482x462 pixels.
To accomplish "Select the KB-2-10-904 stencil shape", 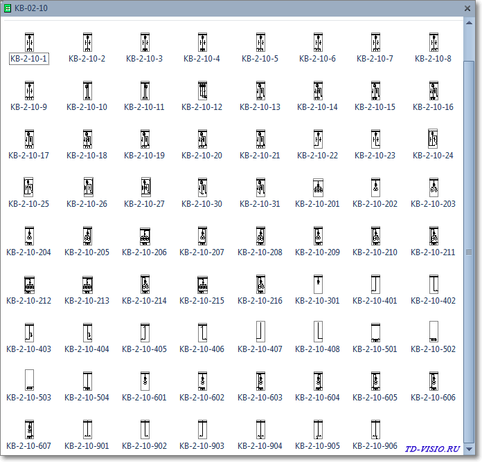I will pyautogui.click(x=260, y=429).
